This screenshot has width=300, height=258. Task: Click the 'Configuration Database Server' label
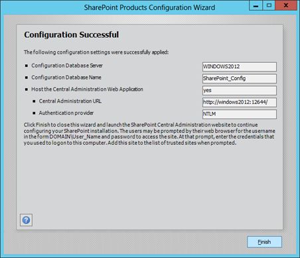tap(67, 65)
